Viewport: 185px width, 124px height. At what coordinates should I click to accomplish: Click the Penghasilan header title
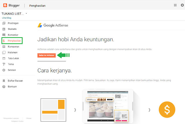point(37,6)
